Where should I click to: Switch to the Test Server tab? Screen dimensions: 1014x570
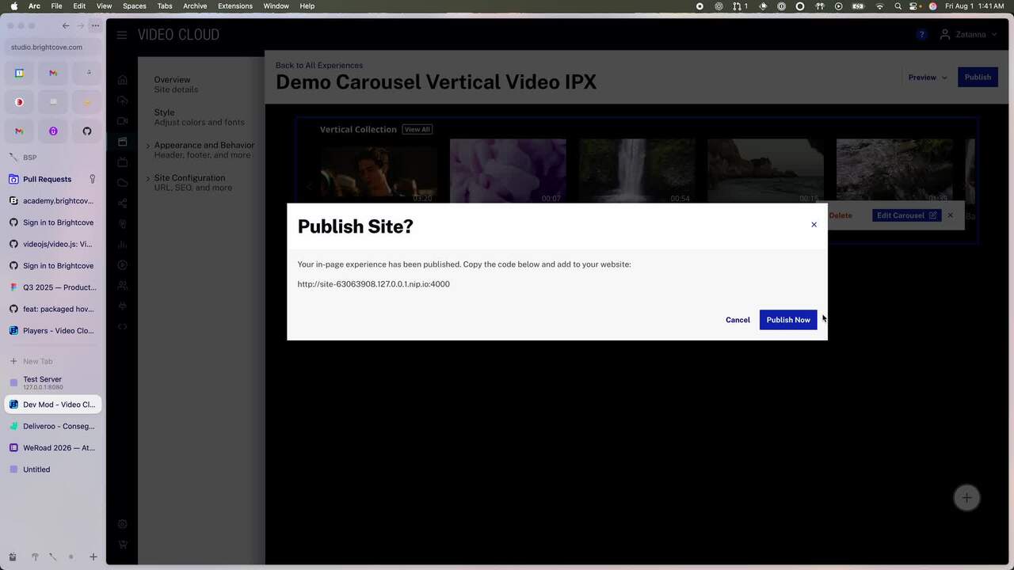click(x=54, y=382)
